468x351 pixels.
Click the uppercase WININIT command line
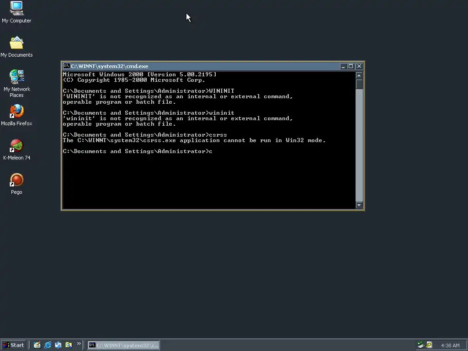(149, 91)
